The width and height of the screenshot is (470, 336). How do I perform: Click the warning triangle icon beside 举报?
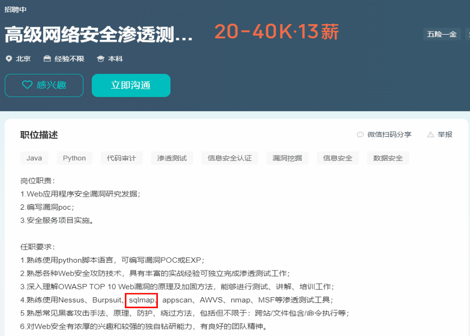point(431,135)
